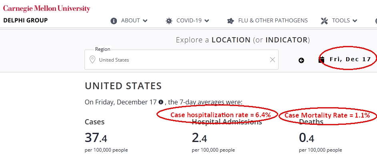Click the COVID-19 virus icon
This screenshot has width=377, height=158.
tap(169, 21)
